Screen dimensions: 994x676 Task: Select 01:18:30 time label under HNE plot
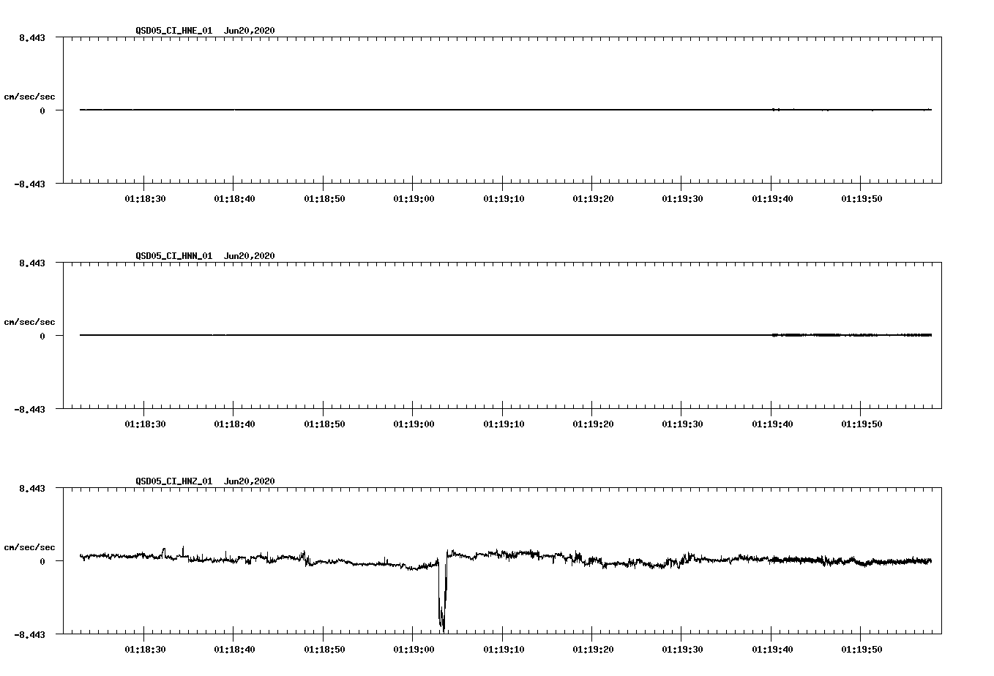pos(145,199)
